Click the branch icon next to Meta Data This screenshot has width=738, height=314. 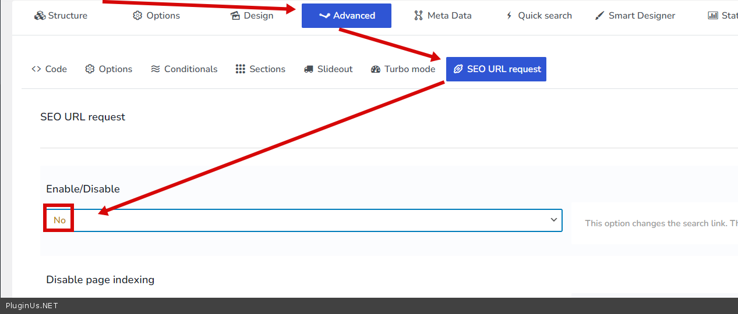pyautogui.click(x=418, y=16)
